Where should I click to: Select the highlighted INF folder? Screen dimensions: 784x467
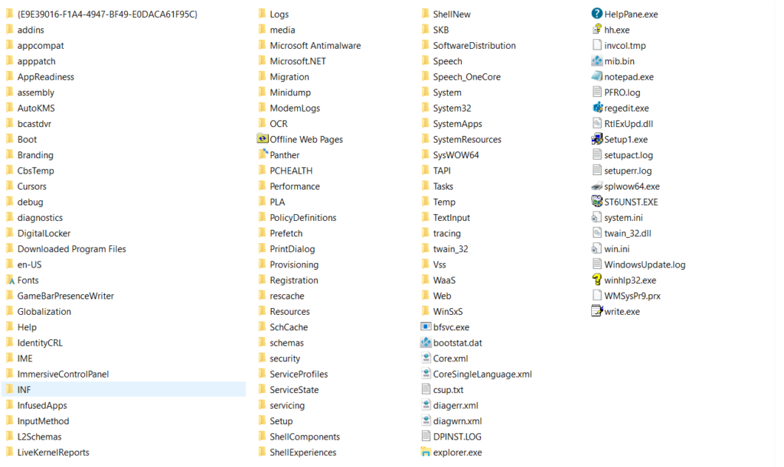click(x=123, y=389)
